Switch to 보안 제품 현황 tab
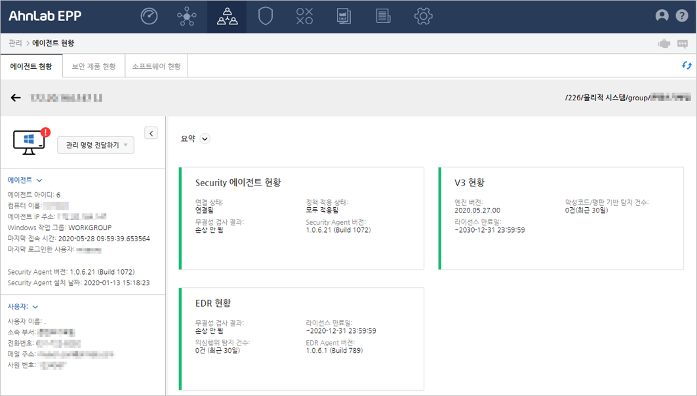 click(x=93, y=66)
